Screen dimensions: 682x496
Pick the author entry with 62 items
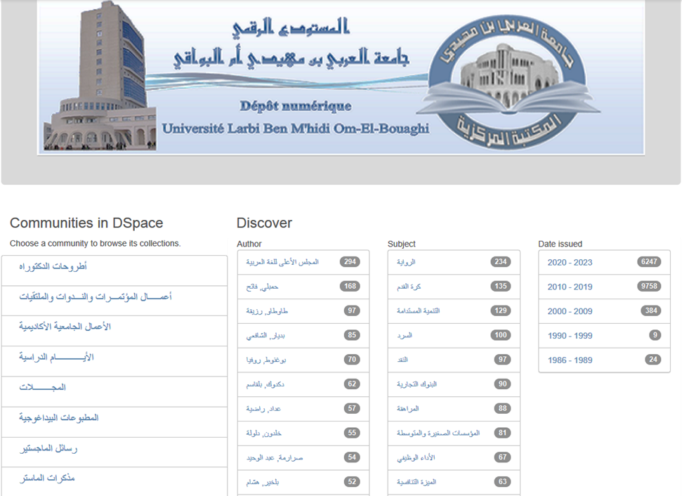pos(265,384)
